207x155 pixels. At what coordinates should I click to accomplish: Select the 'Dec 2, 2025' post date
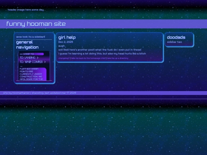pos(66,42)
